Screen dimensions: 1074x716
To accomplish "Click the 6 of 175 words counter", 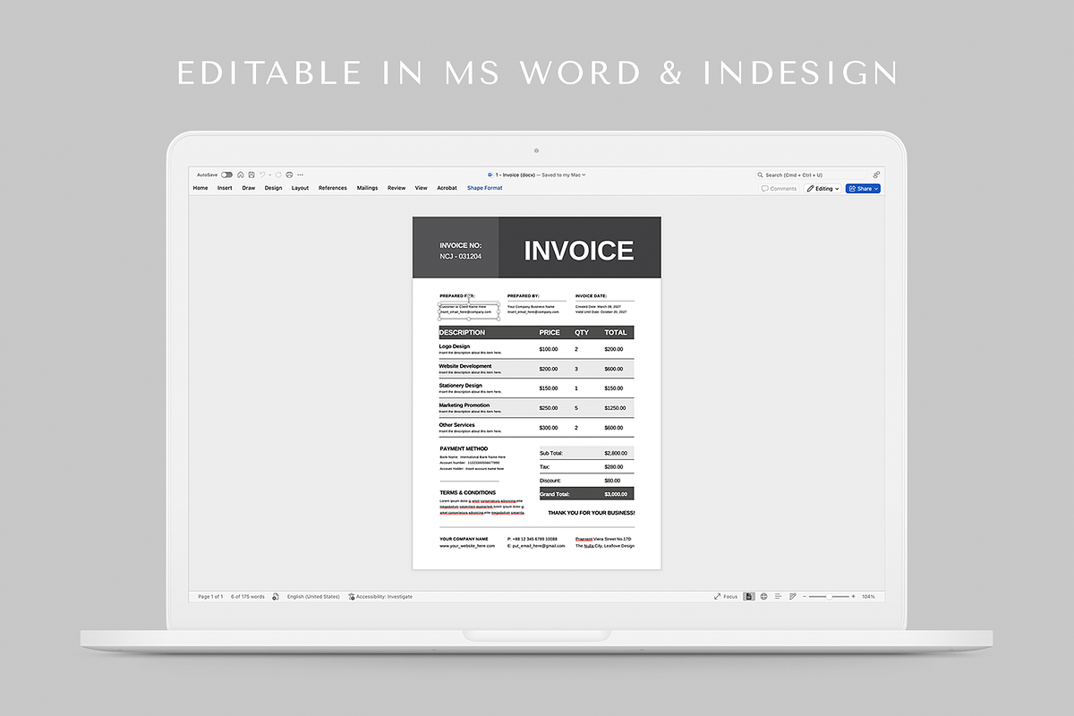I will click(x=248, y=596).
